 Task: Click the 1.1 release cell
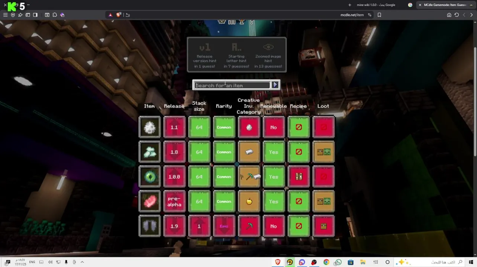174,127
